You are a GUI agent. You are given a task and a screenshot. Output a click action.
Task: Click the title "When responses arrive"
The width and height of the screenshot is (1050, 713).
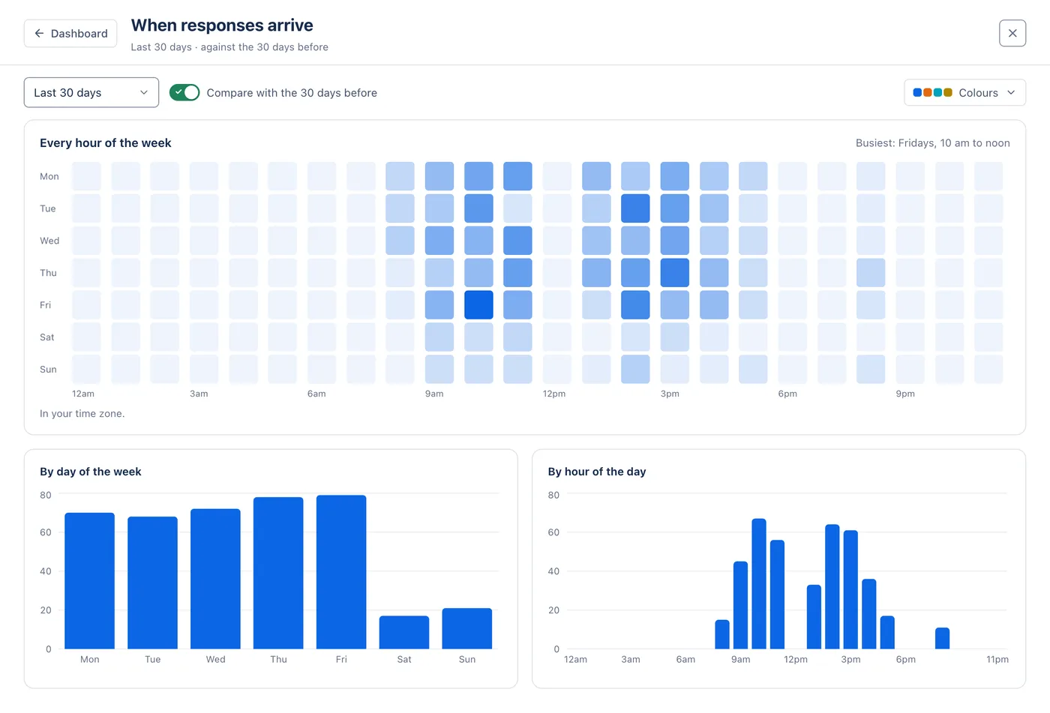(x=222, y=25)
